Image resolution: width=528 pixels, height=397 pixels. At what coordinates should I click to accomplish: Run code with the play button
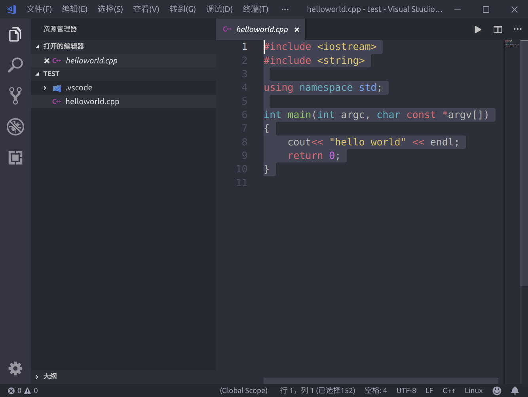pos(478,29)
